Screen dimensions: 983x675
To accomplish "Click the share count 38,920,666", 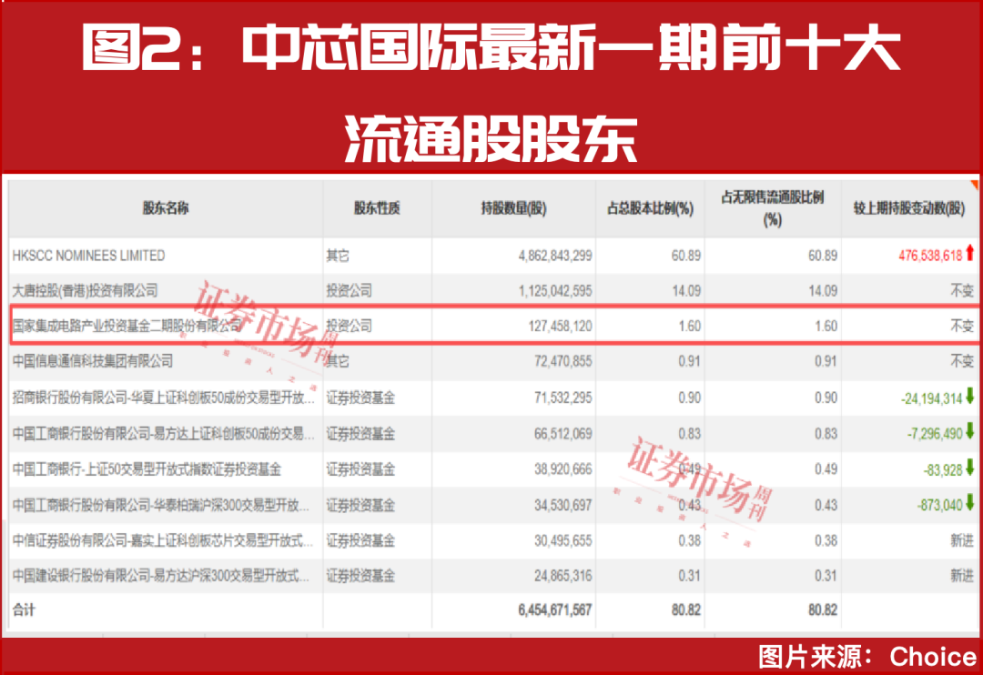I will pyautogui.click(x=563, y=468).
